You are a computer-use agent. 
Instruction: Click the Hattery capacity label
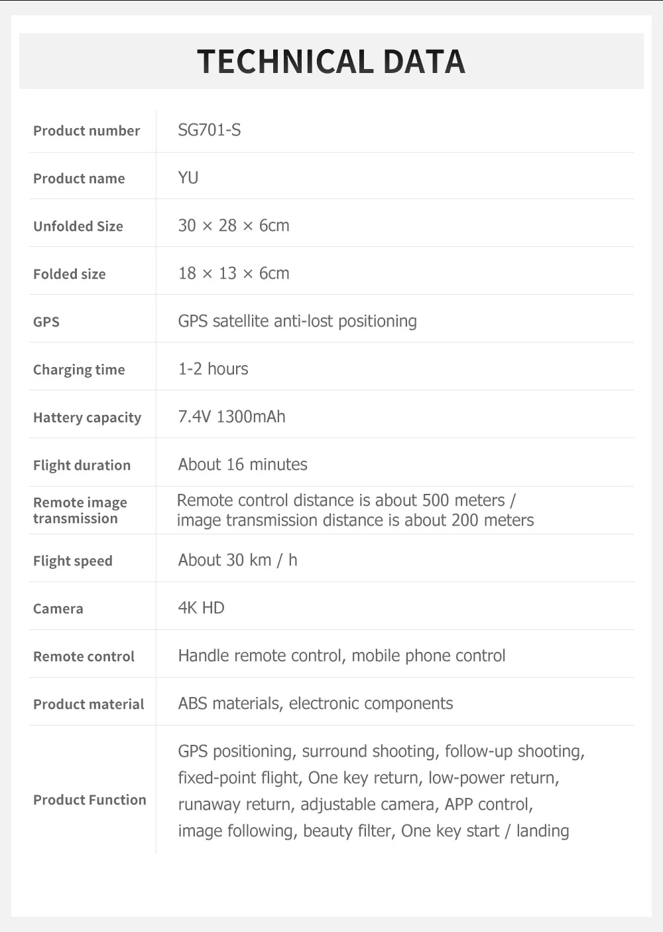[87, 418]
